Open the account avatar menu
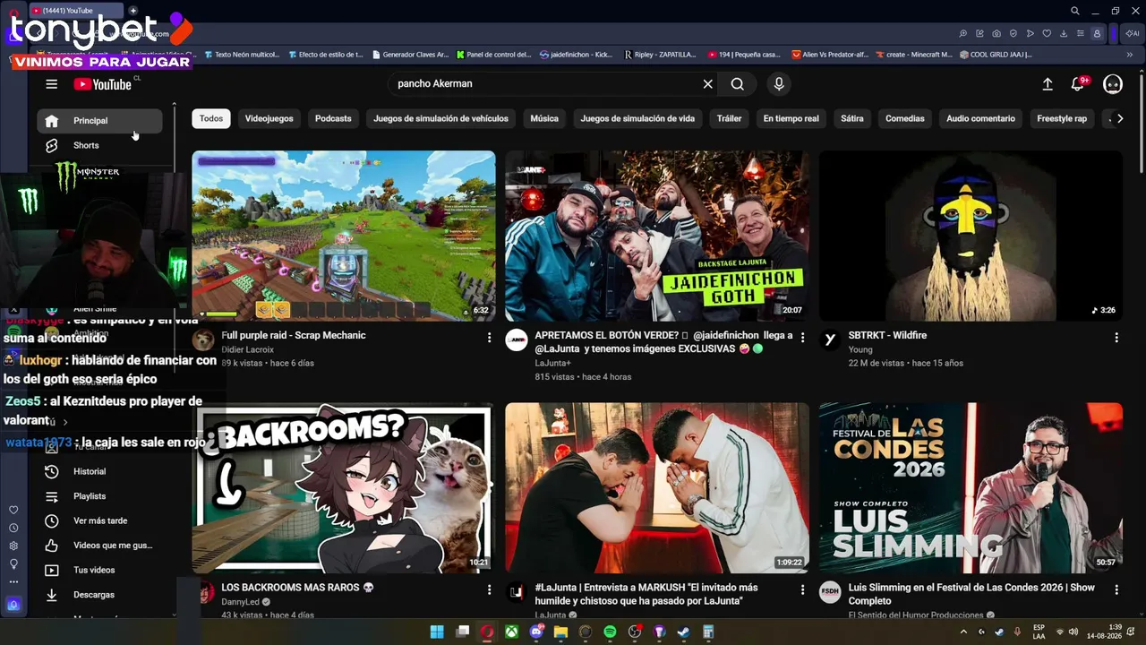The image size is (1146, 645). pos(1113,84)
